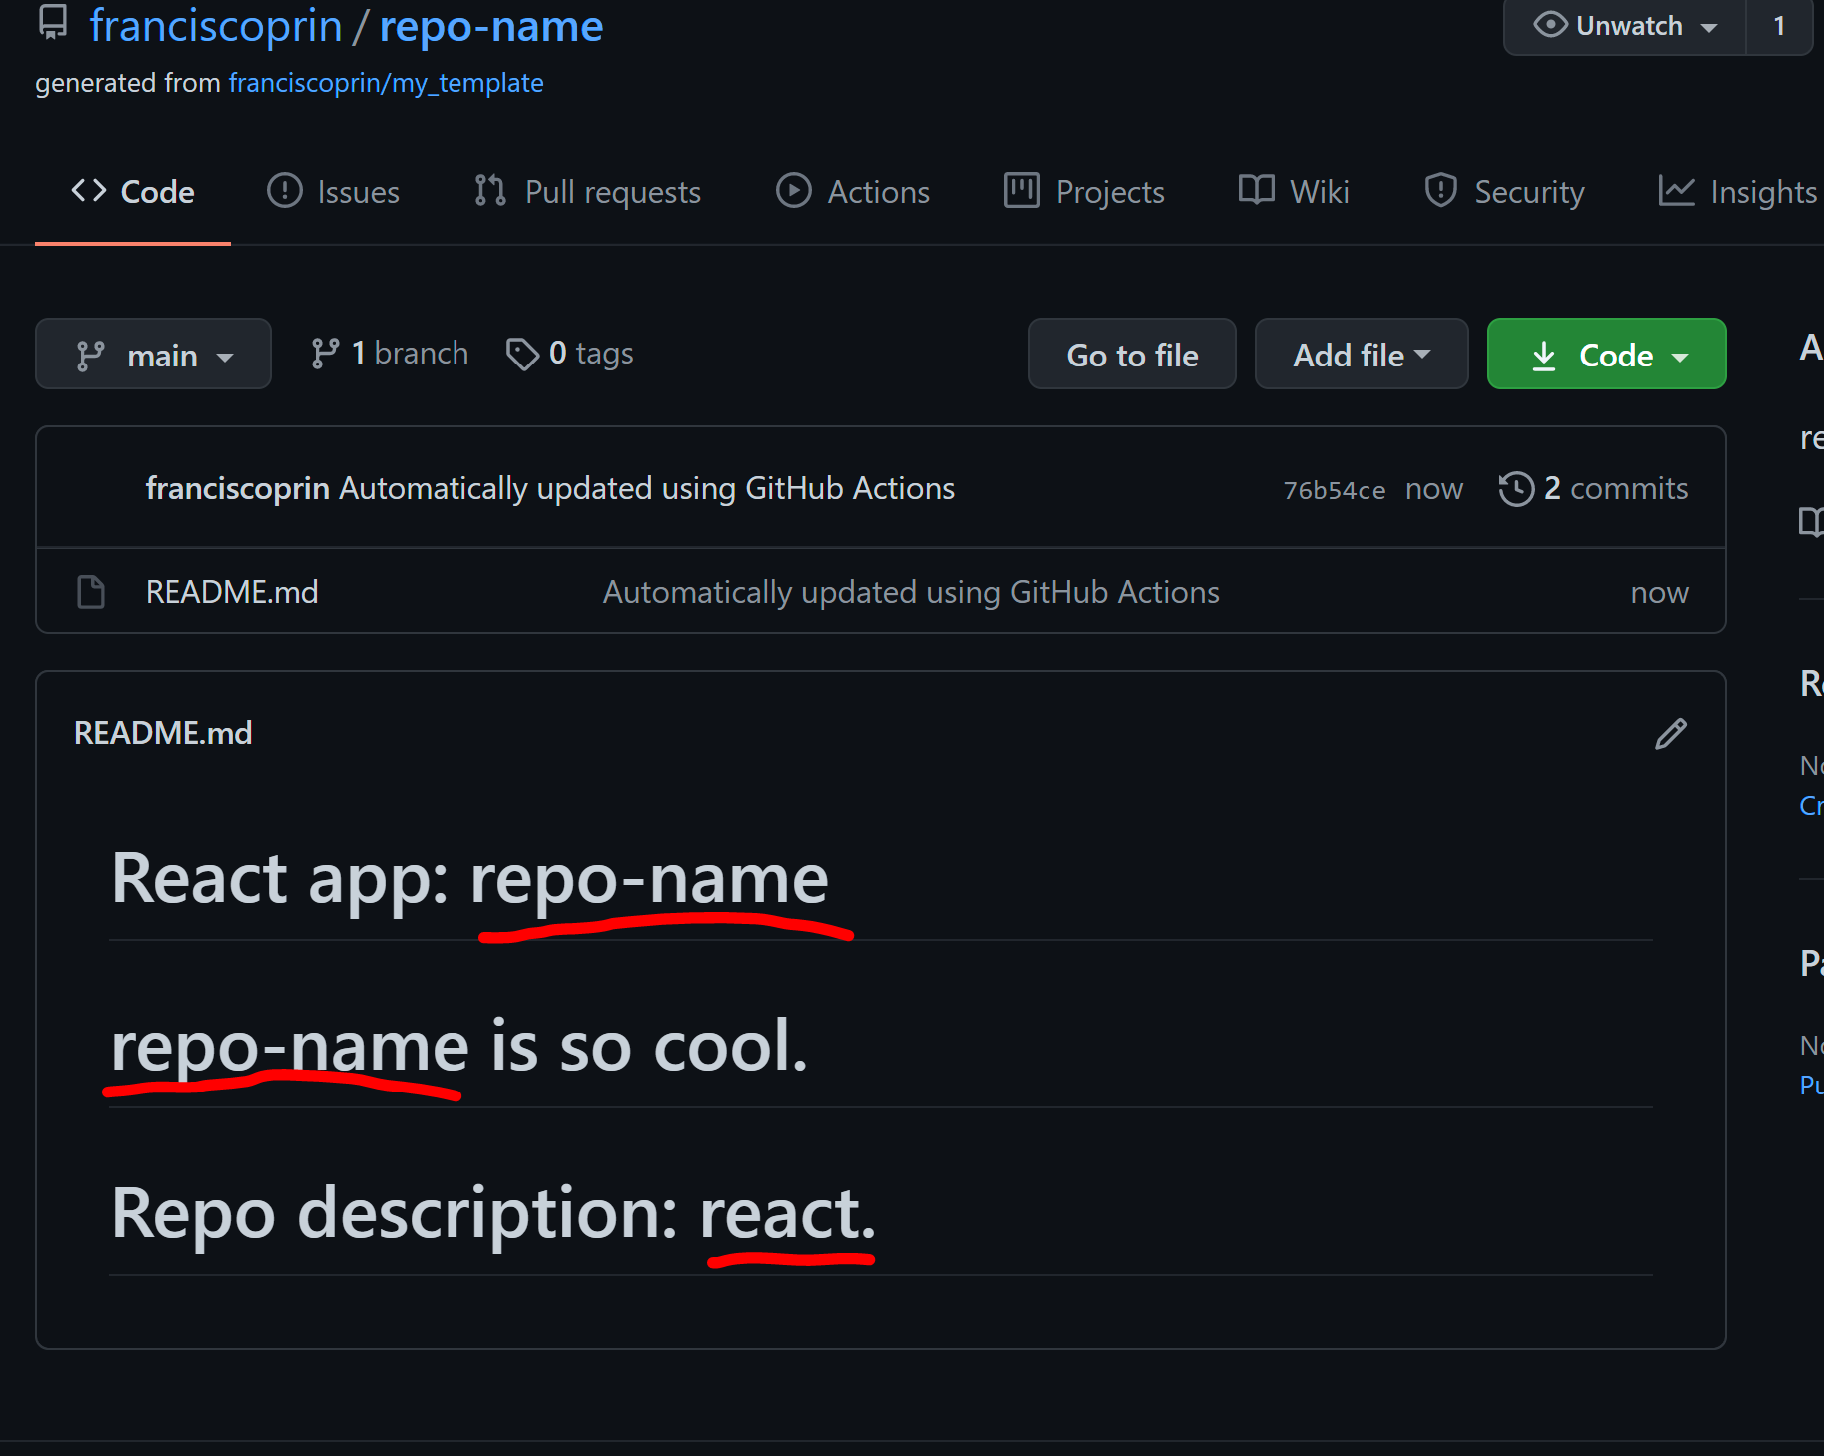The height and width of the screenshot is (1456, 1824).
Task: Click the repository book icon beside franciscoprin
Action: click(53, 22)
